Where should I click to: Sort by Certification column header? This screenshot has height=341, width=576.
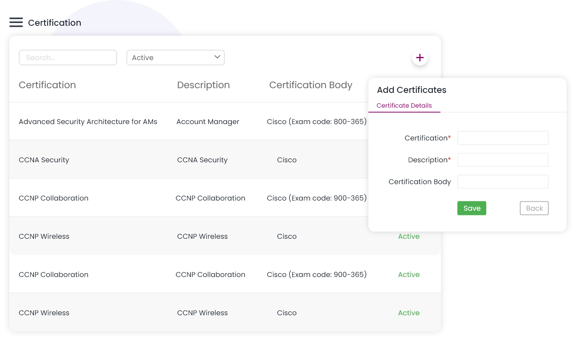pos(47,85)
